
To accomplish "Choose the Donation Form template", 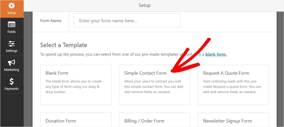I will [x=76, y=120].
